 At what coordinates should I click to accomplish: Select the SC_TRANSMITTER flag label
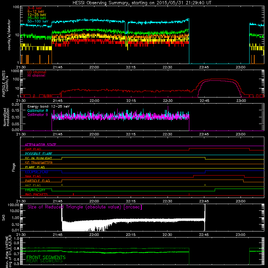pyautogui.click(x=39, y=163)
